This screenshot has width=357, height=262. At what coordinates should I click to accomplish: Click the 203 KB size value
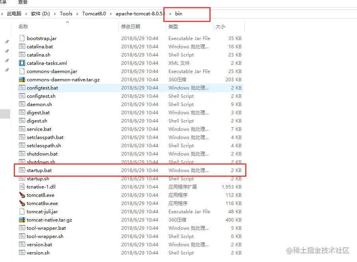click(233, 79)
